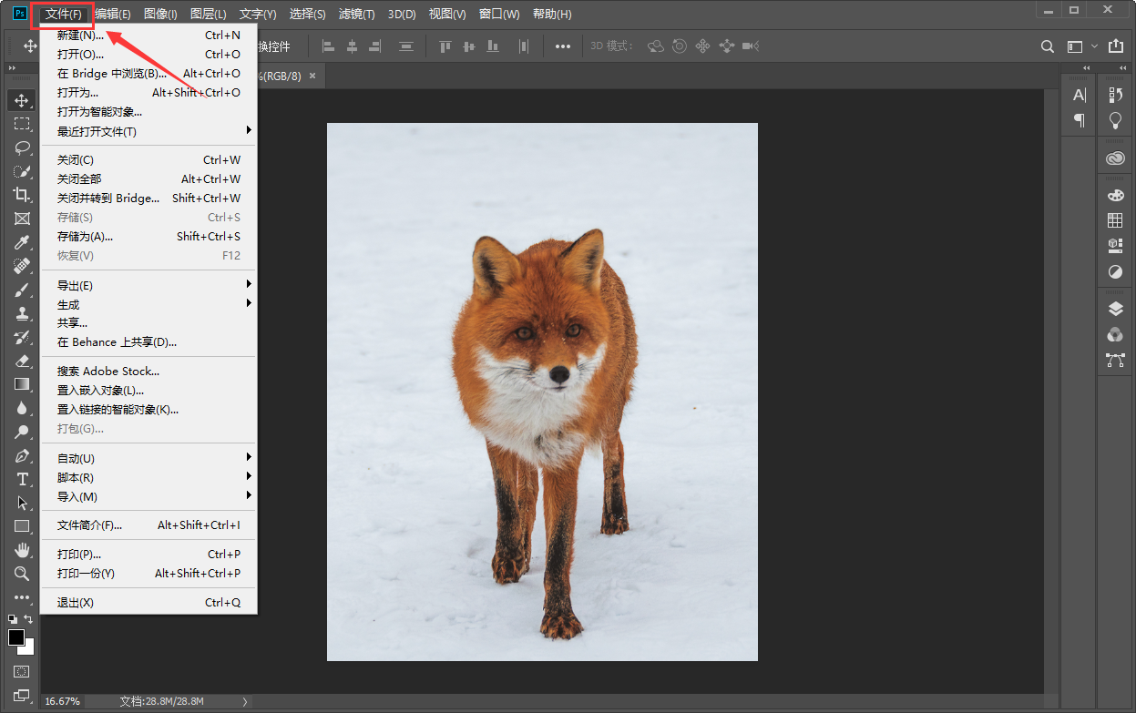Select the Gradient tool
This screenshot has height=713, width=1136.
(x=22, y=384)
